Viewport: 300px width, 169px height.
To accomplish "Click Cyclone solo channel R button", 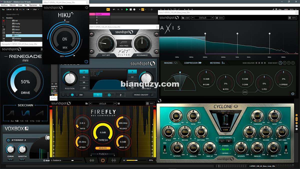I will click(x=228, y=141).
